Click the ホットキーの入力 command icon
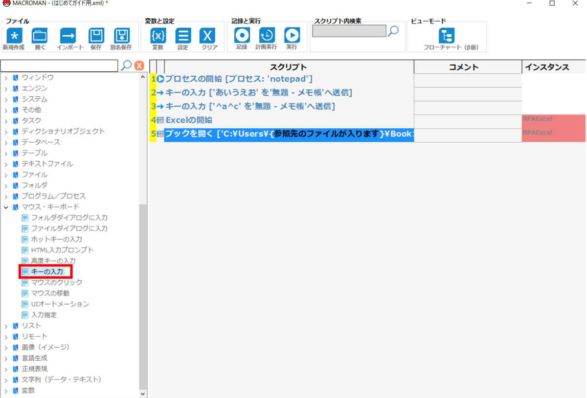Image resolution: width=587 pixels, height=398 pixels. pyautogui.click(x=25, y=239)
